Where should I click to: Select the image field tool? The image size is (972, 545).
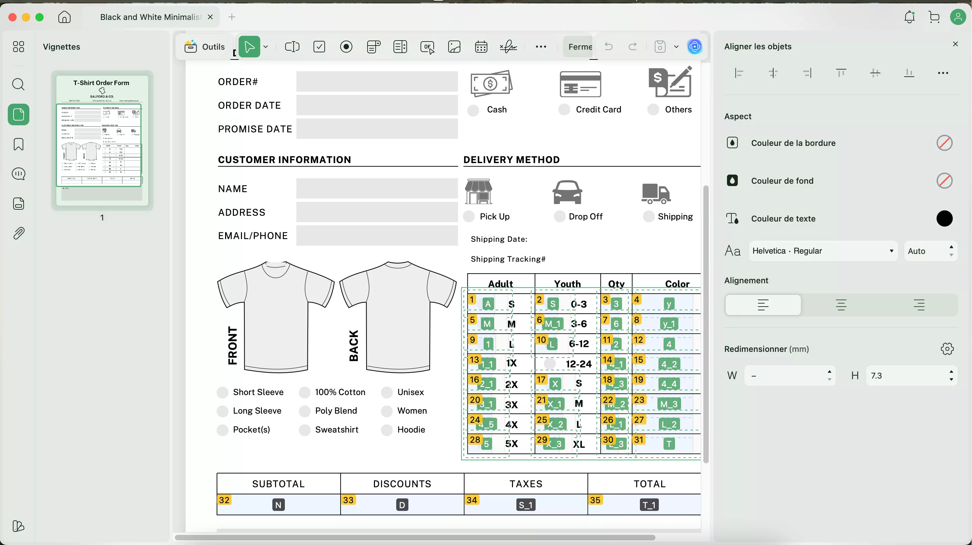(x=454, y=47)
